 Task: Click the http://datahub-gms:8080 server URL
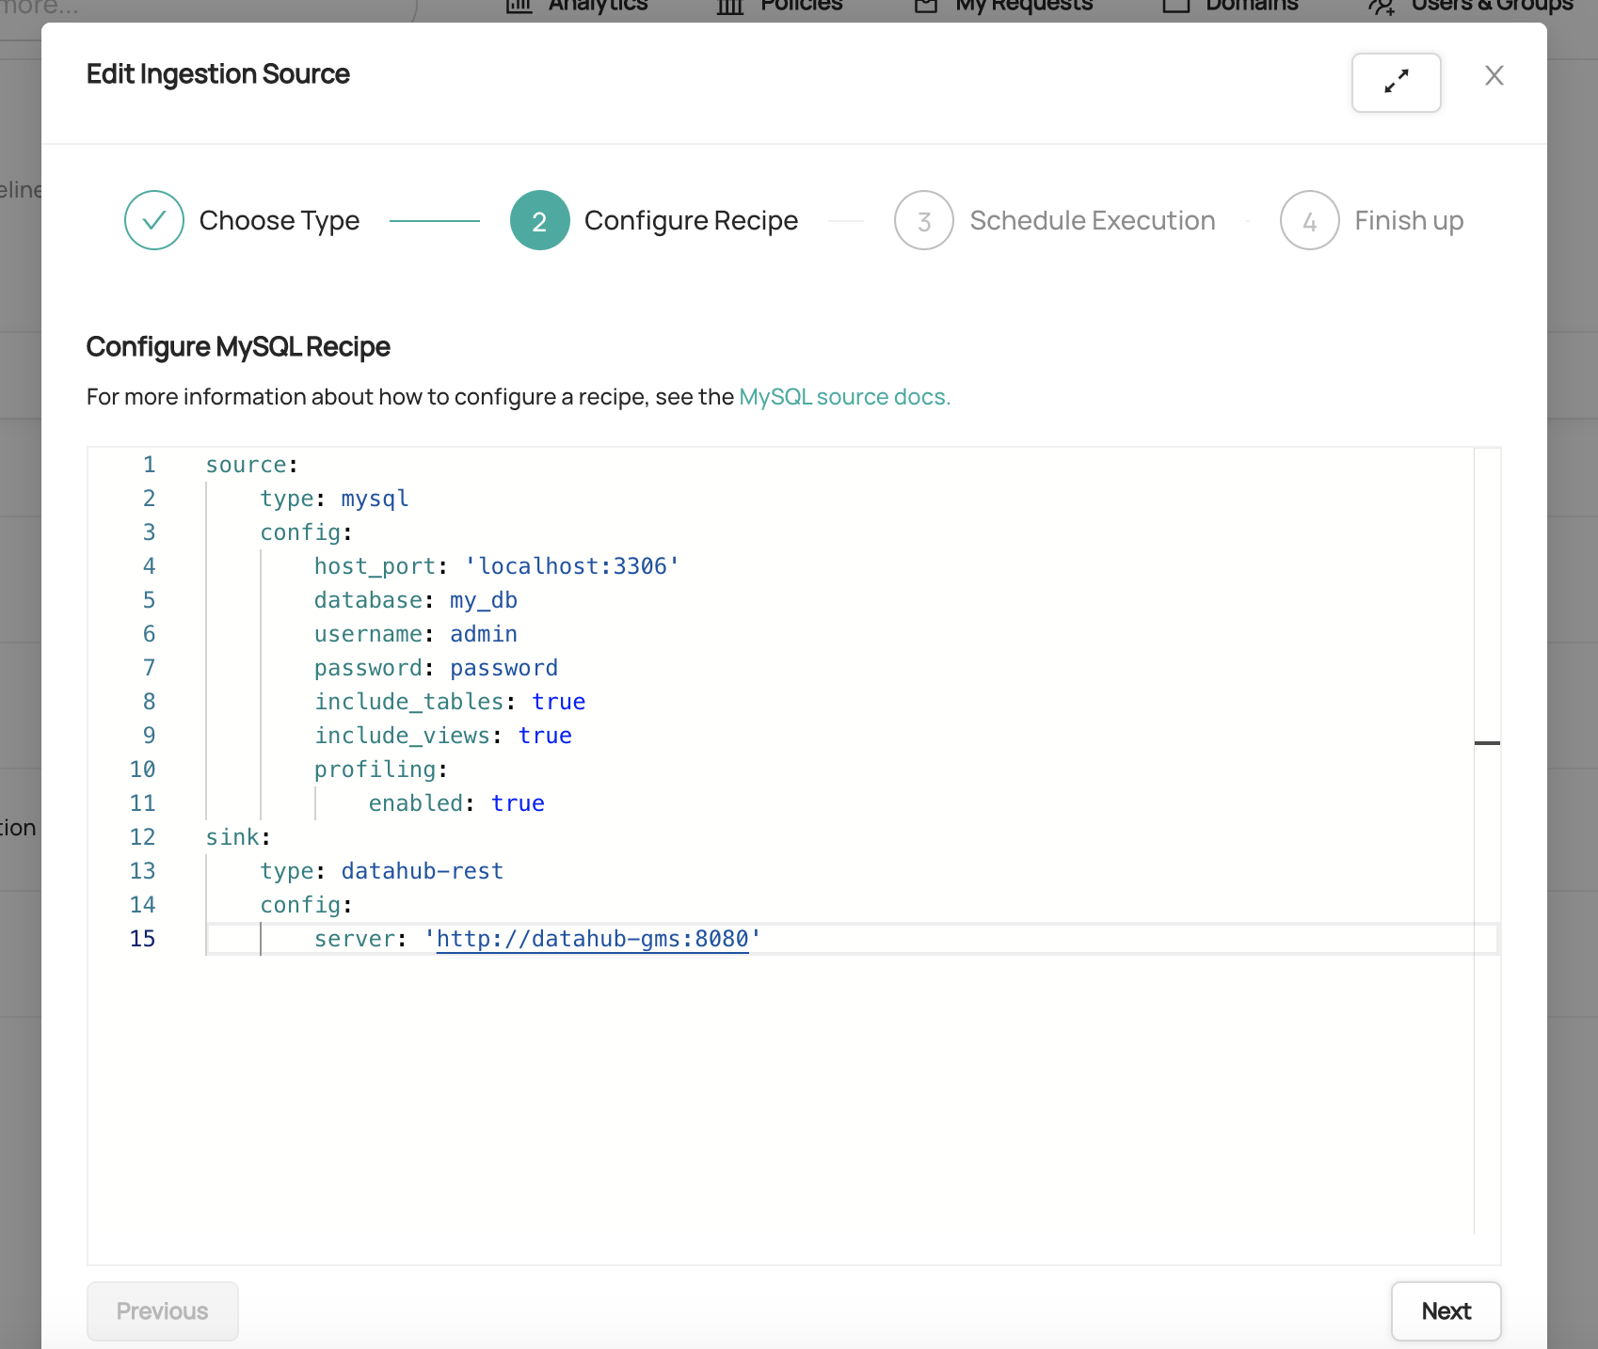592,939
